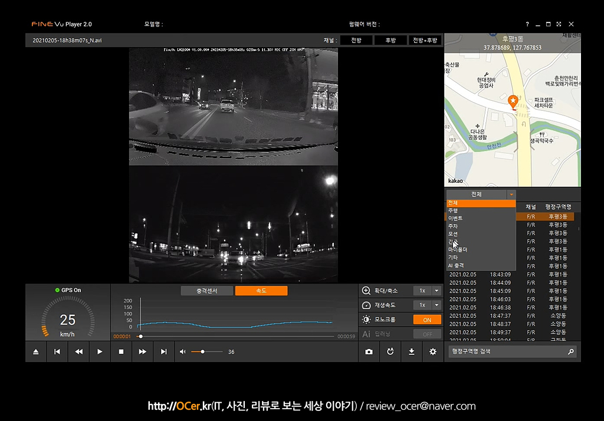
Task: Select 이벤트 in the filter list
Action: coord(481,218)
